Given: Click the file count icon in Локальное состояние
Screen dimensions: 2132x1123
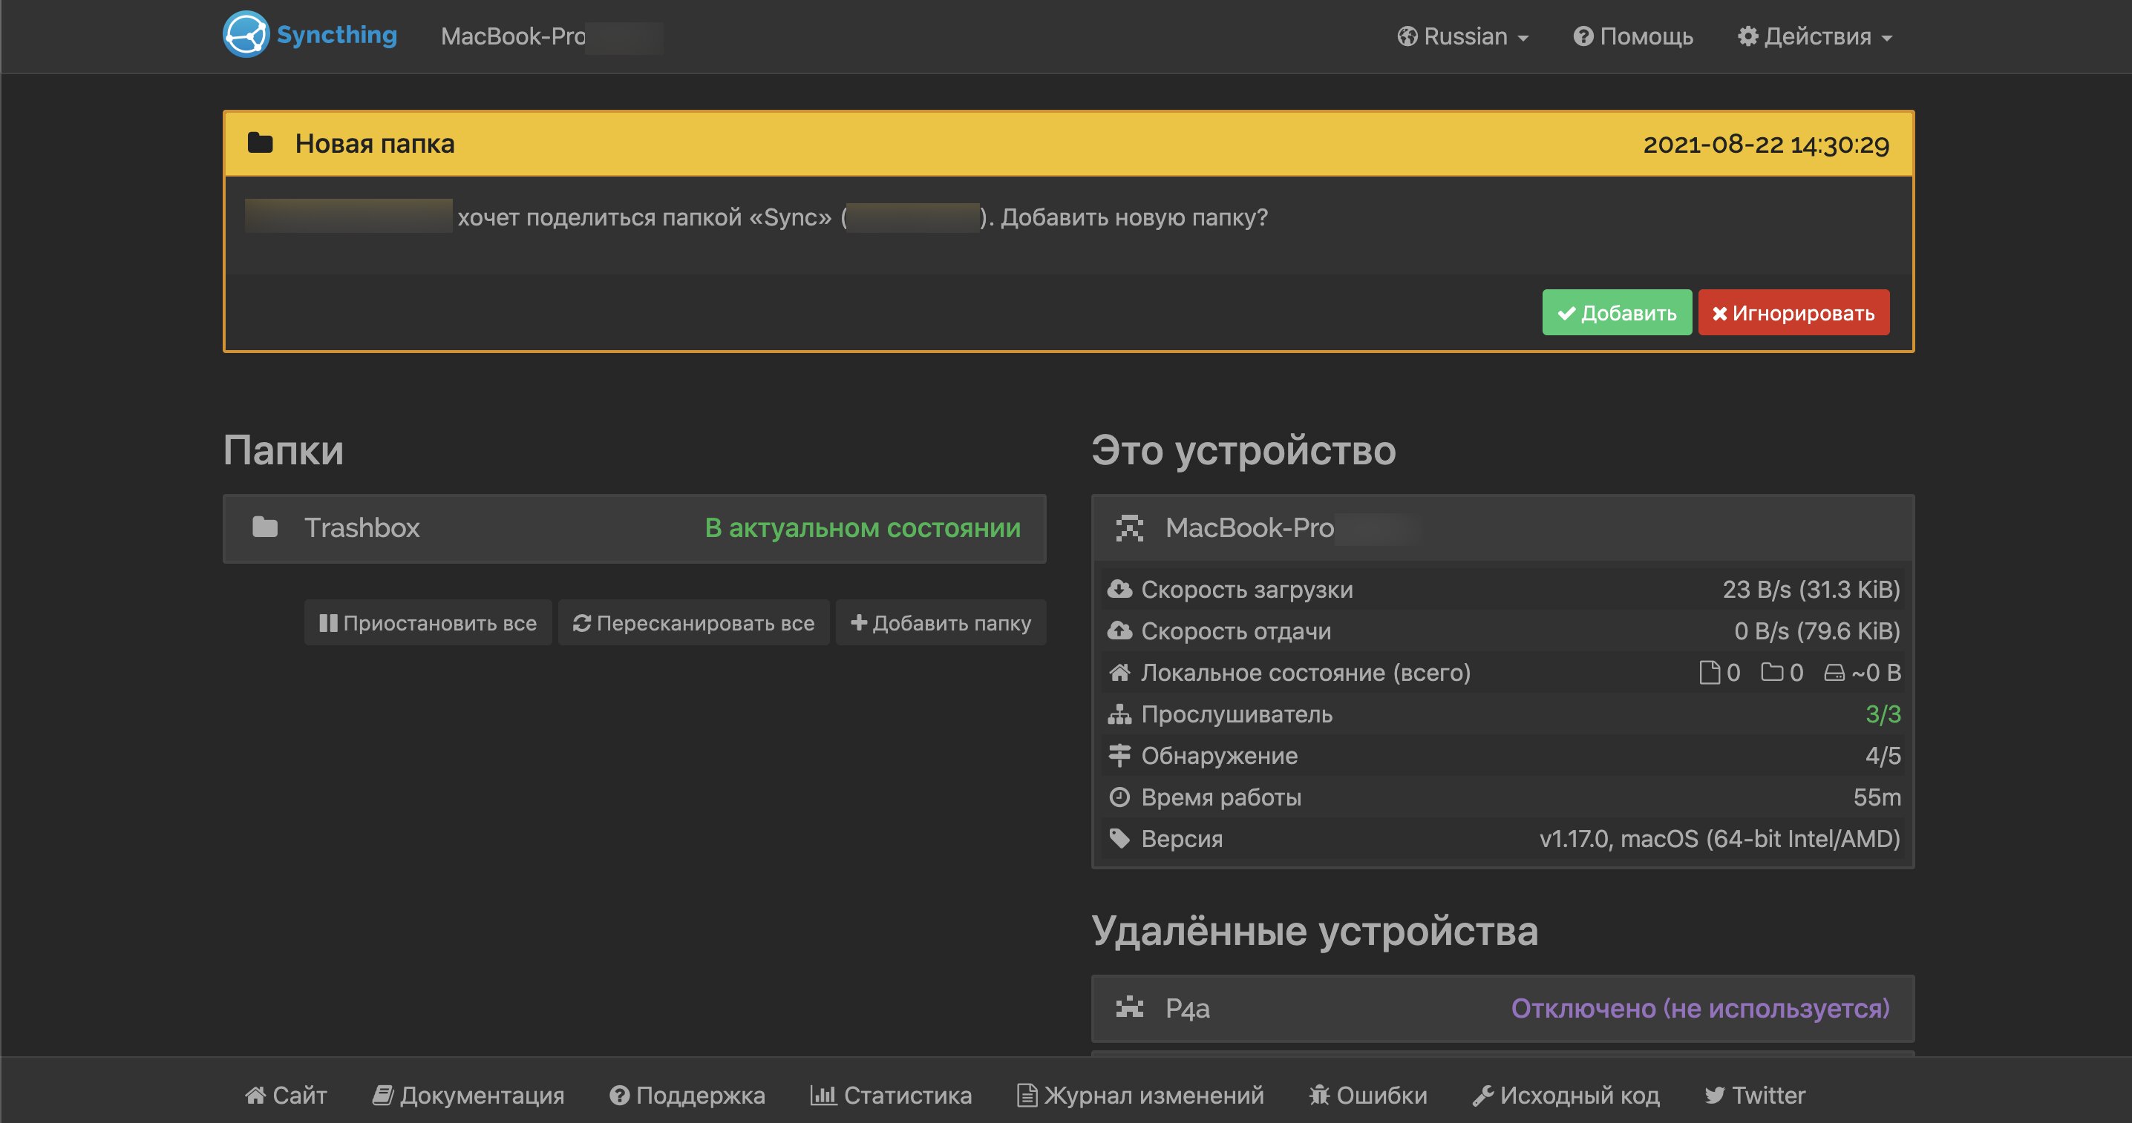Looking at the screenshot, I should 1709,672.
